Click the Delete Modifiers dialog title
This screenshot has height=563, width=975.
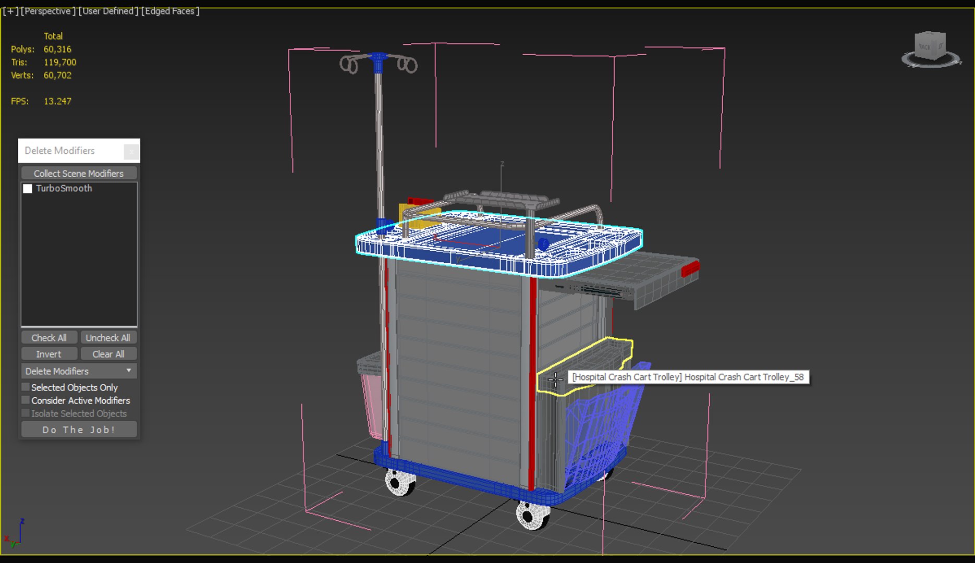click(59, 151)
